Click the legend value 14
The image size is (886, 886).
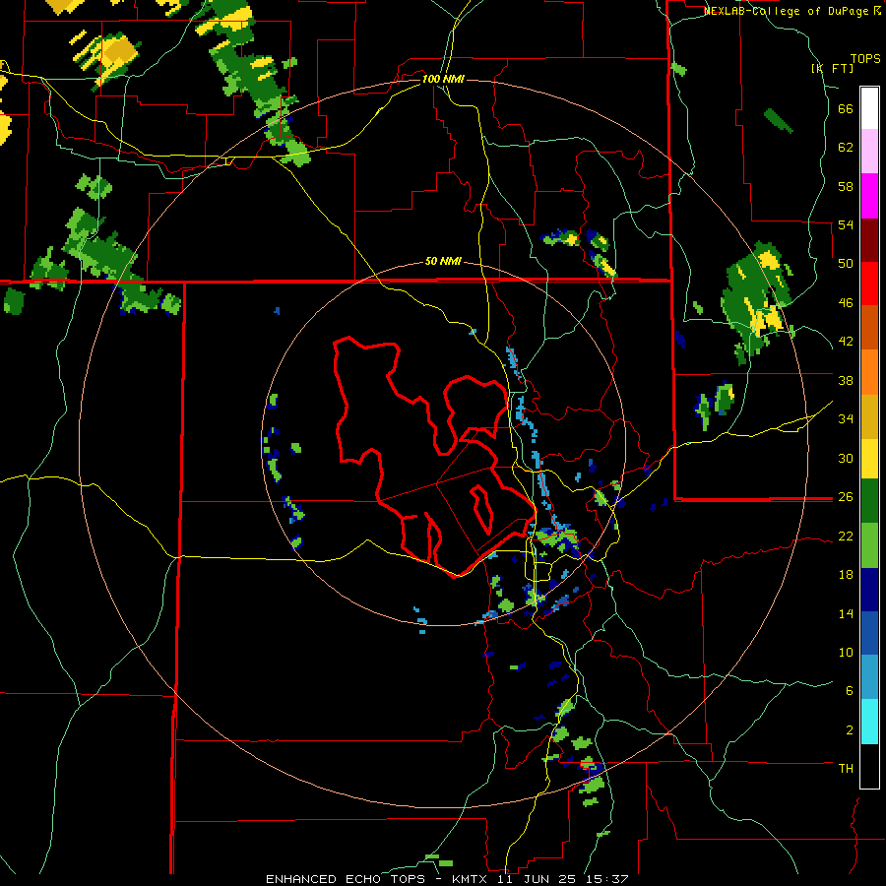tap(846, 613)
